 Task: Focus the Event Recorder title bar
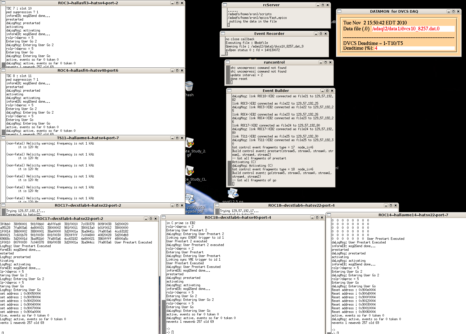tap(269, 33)
